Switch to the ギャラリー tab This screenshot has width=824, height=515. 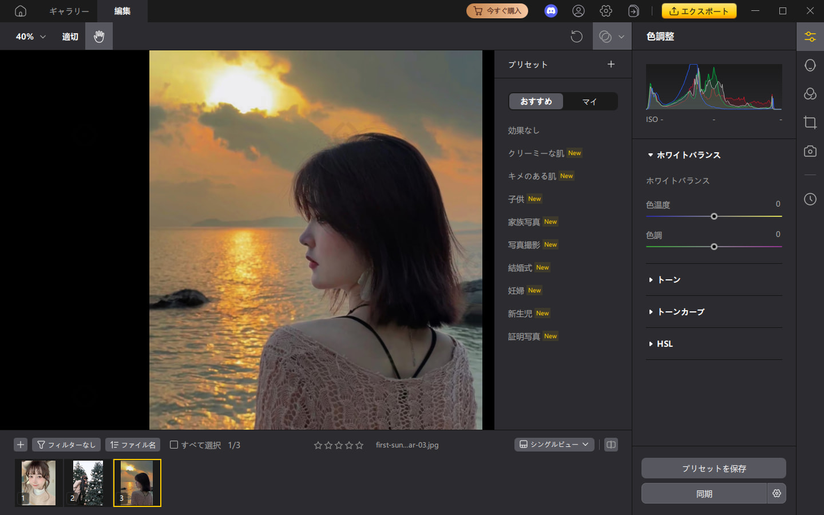[x=68, y=11]
